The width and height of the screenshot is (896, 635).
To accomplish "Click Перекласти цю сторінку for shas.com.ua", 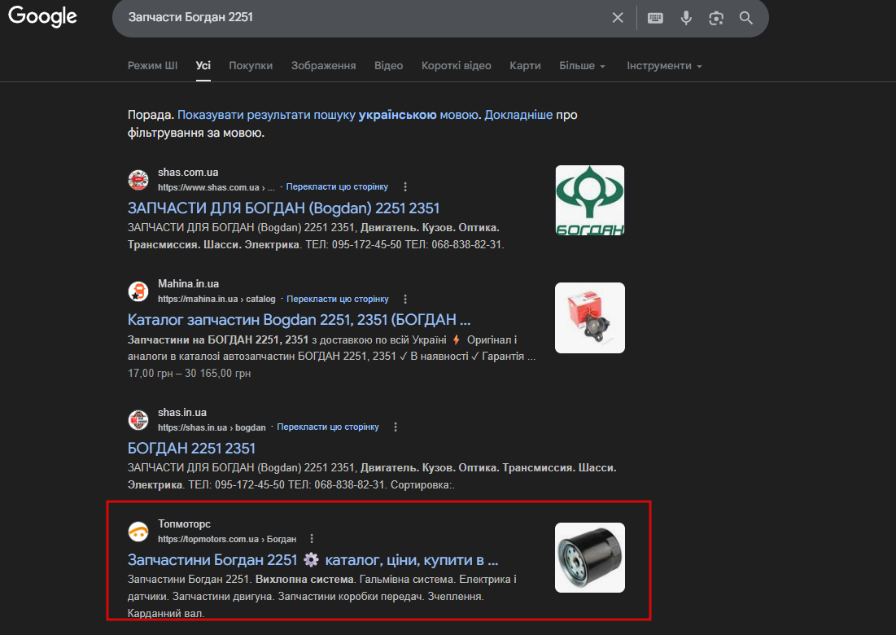I will pyautogui.click(x=337, y=187).
